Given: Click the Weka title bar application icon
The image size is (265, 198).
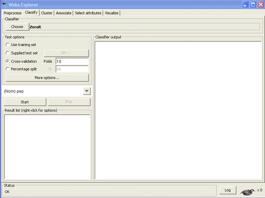Looking at the screenshot, I should [4, 5].
